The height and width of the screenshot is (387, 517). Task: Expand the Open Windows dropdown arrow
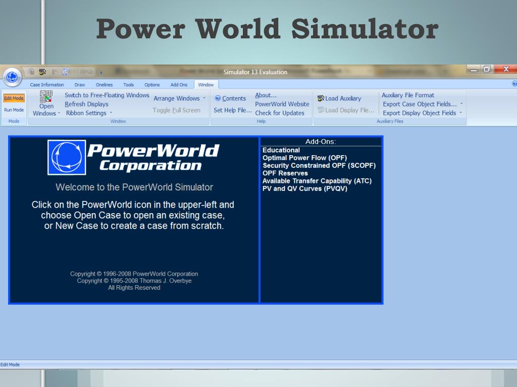(x=59, y=113)
